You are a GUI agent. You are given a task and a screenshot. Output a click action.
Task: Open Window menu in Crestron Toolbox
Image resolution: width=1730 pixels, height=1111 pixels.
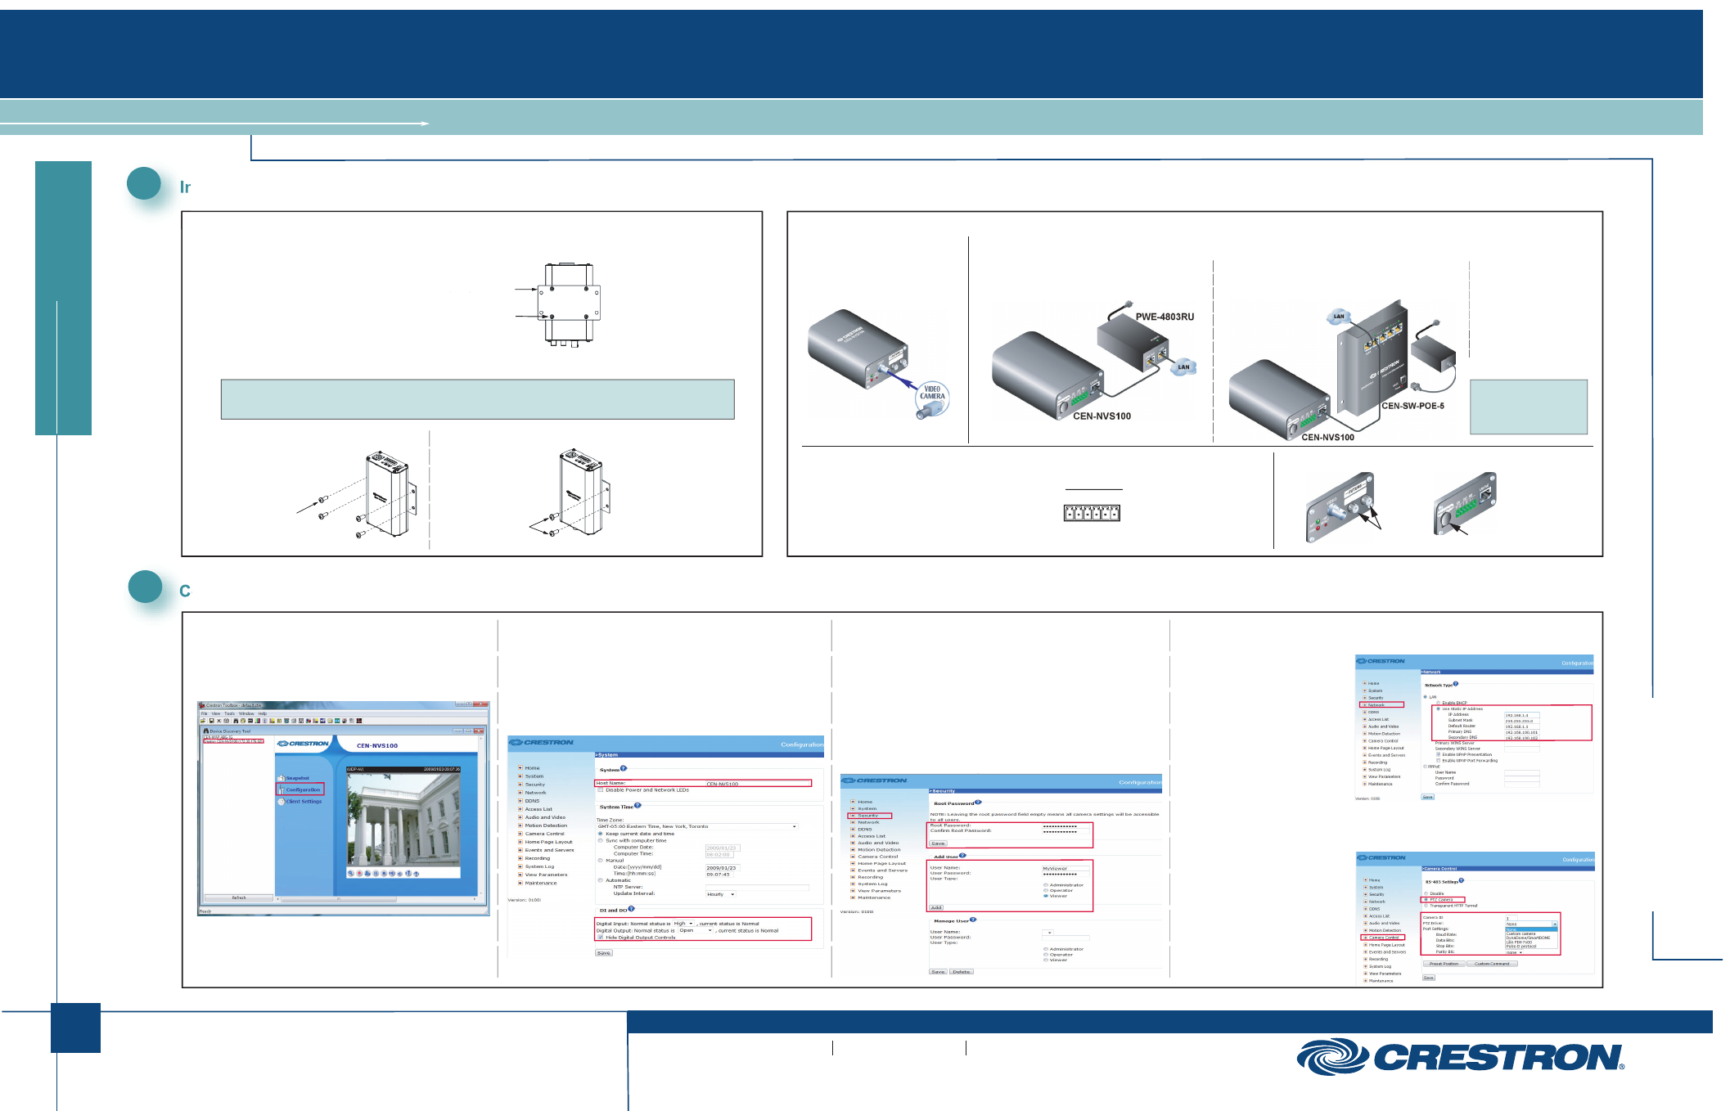[246, 713]
